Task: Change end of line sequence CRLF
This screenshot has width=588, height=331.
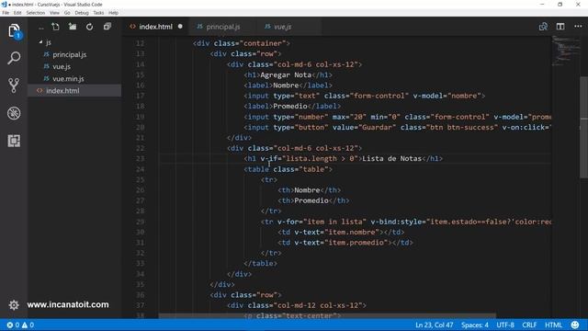Action: (x=529, y=325)
